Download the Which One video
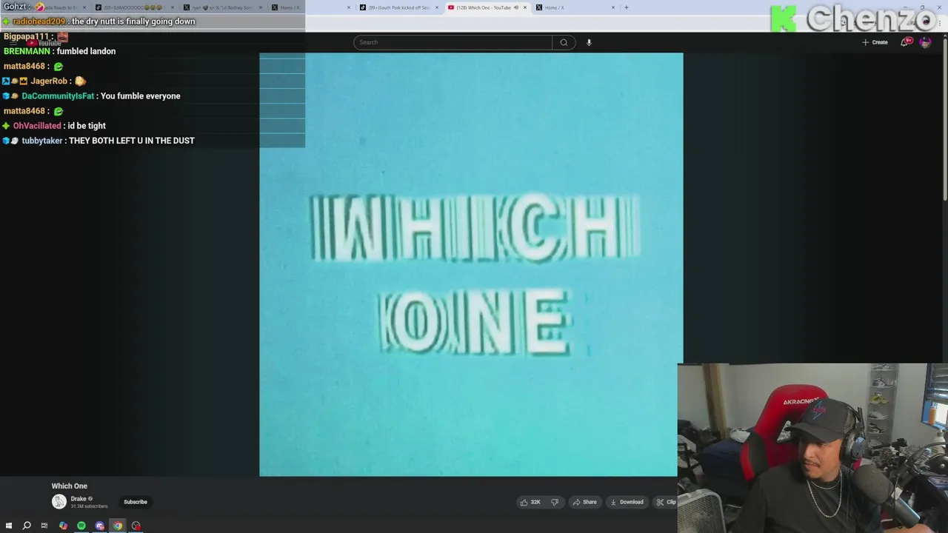The width and height of the screenshot is (948, 533). [x=627, y=502]
